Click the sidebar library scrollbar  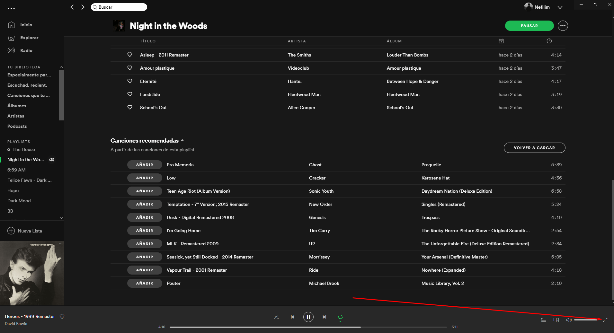[x=61, y=95]
